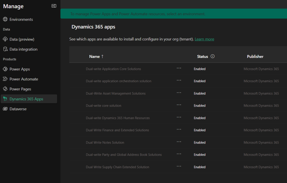Image resolution: width=287 pixels, height=183 pixels.
Task: Sort by the Publisher column header
Action: (x=255, y=57)
